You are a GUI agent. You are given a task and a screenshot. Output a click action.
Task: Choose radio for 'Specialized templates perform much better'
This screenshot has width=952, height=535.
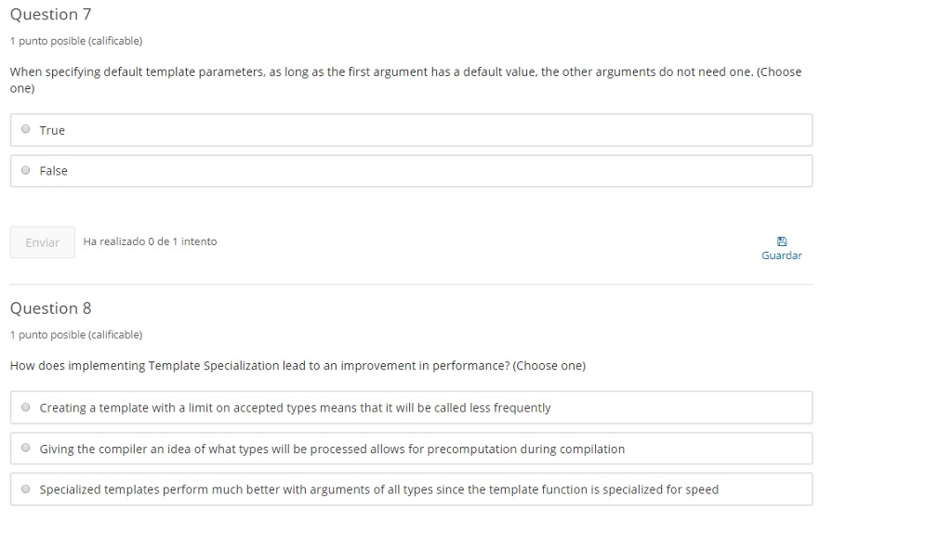tap(26, 489)
